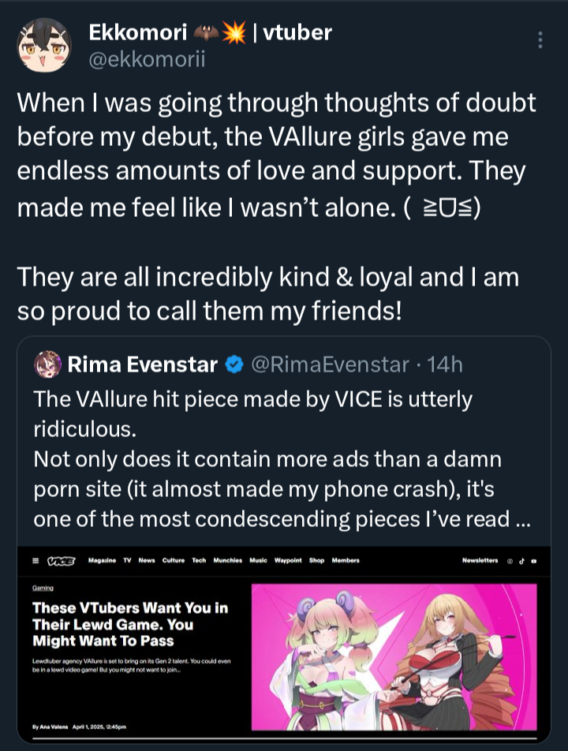Select the Culture menu item
Viewport: 568px width, 751px height.
click(173, 561)
